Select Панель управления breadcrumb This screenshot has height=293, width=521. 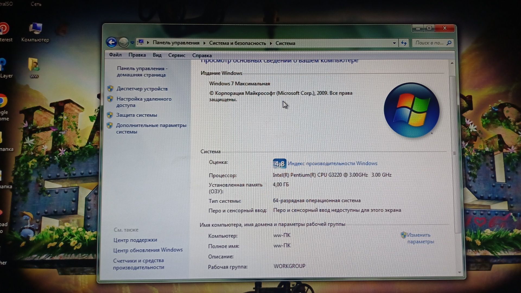[x=176, y=43]
